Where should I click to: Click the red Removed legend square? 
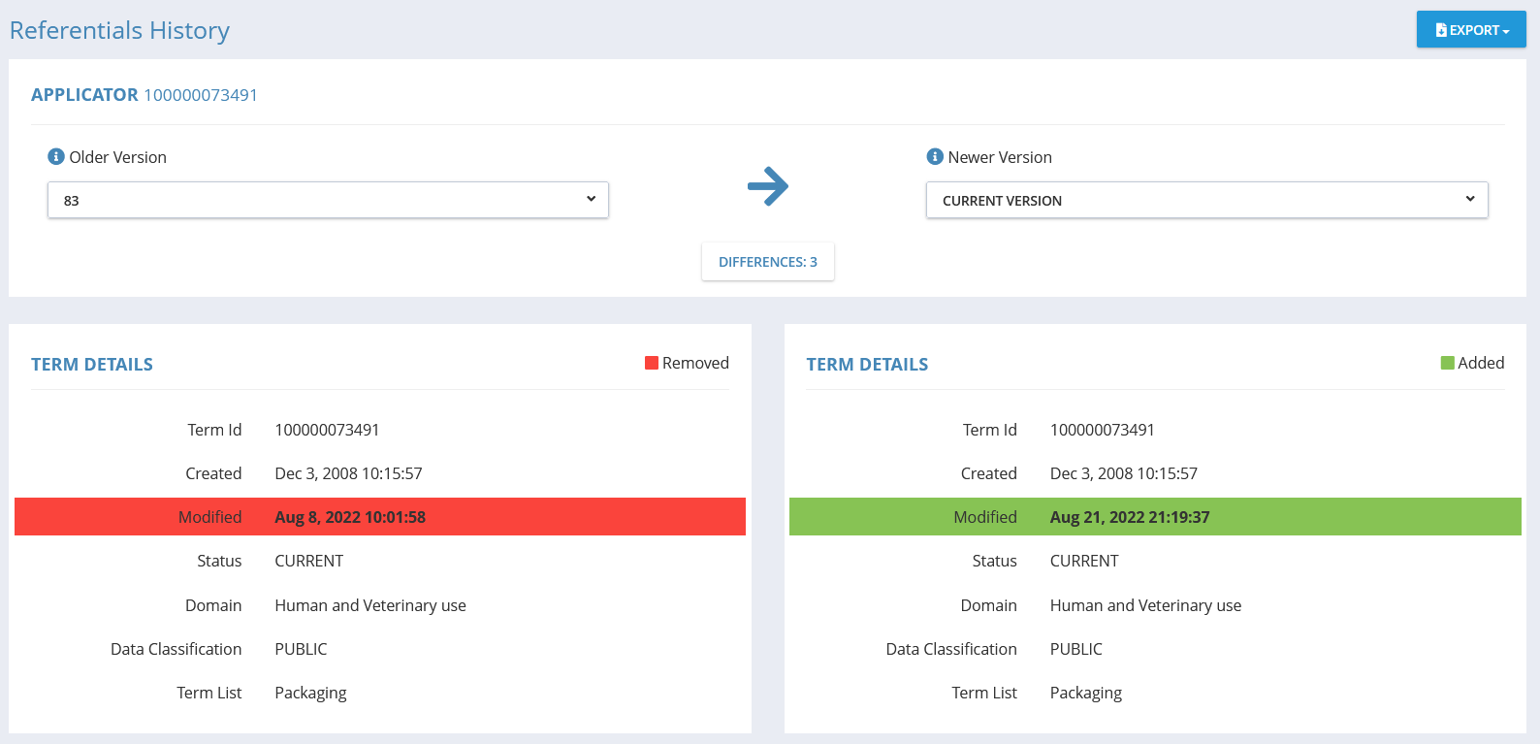652,363
